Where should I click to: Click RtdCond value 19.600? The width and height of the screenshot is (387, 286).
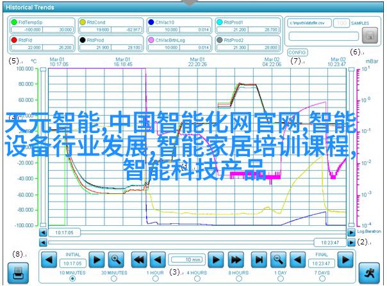(x=95, y=29)
